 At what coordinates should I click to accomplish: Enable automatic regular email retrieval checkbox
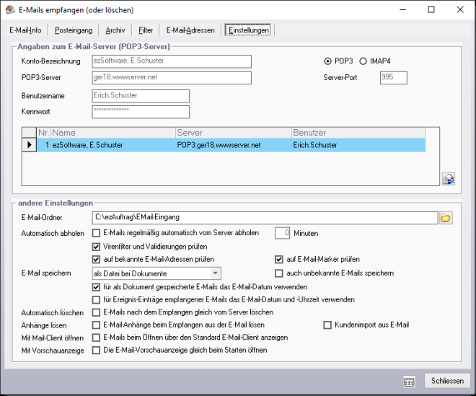click(96, 233)
